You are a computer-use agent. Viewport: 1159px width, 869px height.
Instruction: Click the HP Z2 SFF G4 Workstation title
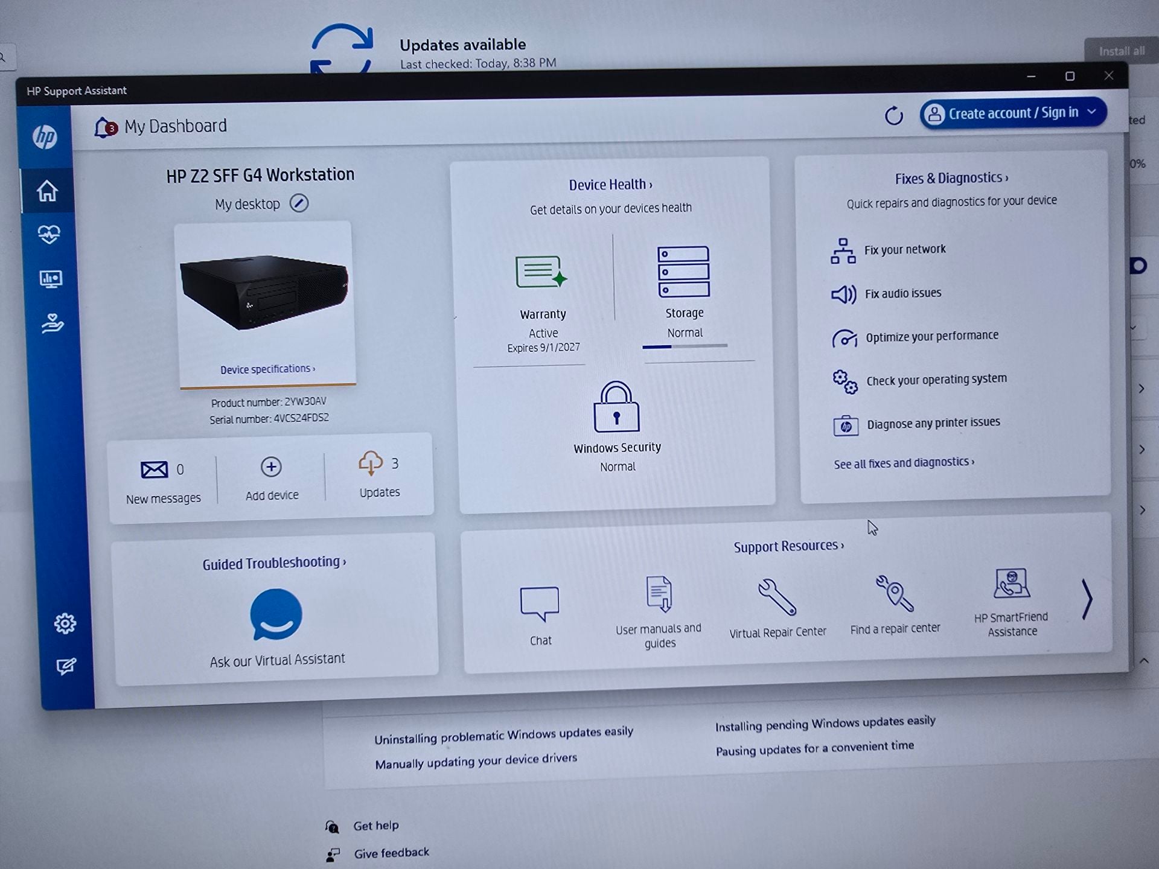tap(260, 175)
